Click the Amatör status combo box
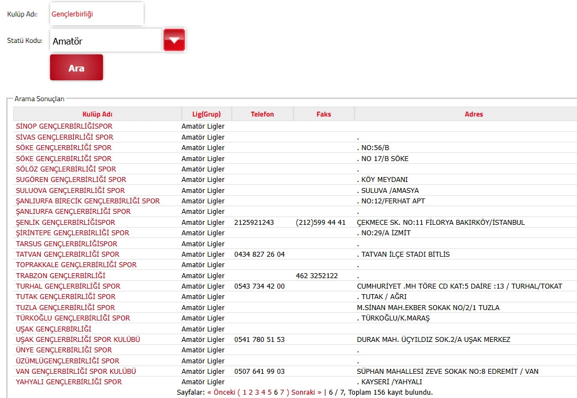 pyautogui.click(x=106, y=41)
